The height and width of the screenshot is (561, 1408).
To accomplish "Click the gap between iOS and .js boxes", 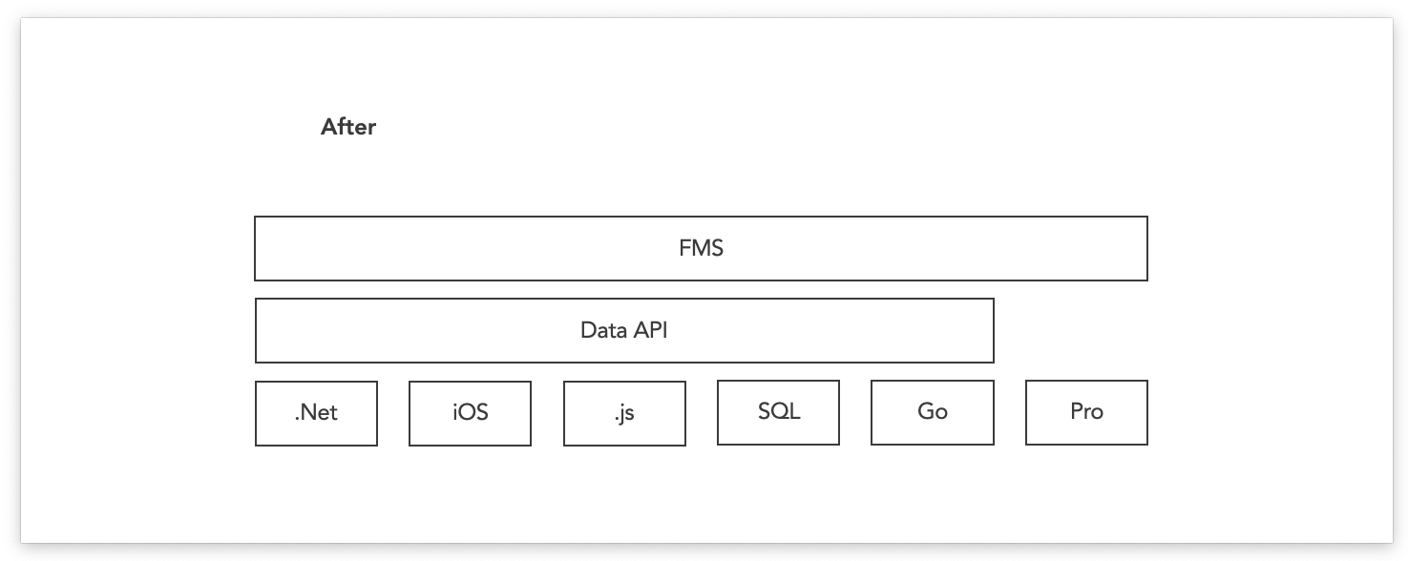I will tap(547, 413).
